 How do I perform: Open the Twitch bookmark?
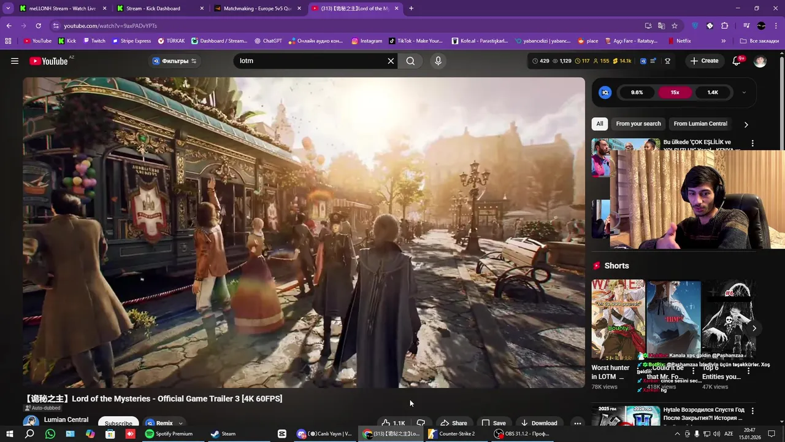pyautogui.click(x=94, y=41)
